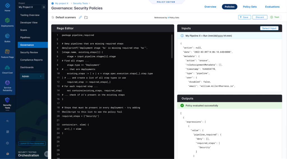The image size is (287, 159).
Task: Click the chat icon in left rail
Action: pos(8,121)
